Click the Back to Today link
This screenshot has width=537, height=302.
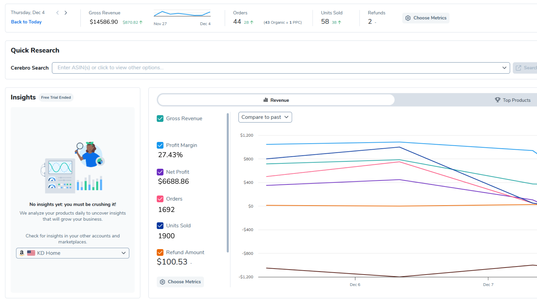26,22
